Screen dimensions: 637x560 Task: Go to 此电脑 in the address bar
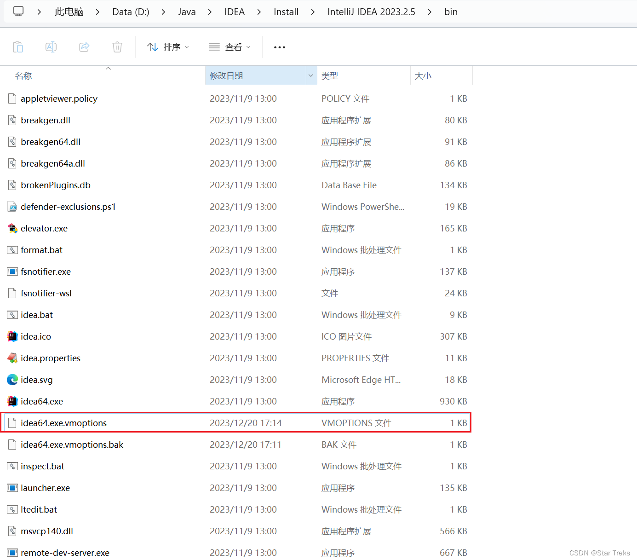point(69,12)
